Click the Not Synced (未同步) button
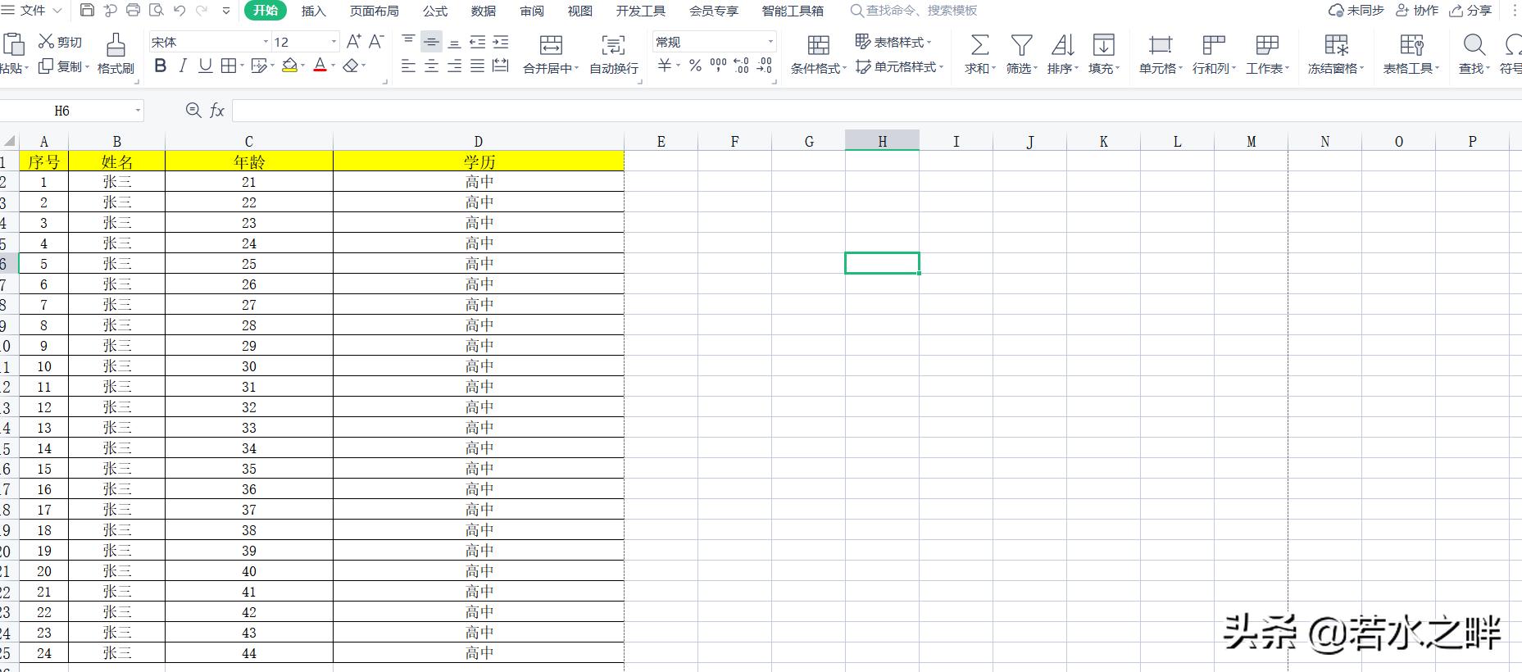The height and width of the screenshot is (672, 1522). pyautogui.click(x=1356, y=11)
